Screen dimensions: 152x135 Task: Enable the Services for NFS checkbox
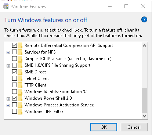click(14, 52)
